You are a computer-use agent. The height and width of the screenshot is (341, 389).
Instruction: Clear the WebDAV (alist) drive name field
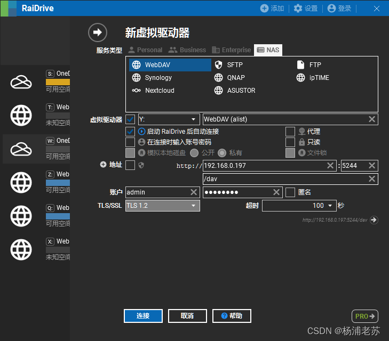[371, 119]
